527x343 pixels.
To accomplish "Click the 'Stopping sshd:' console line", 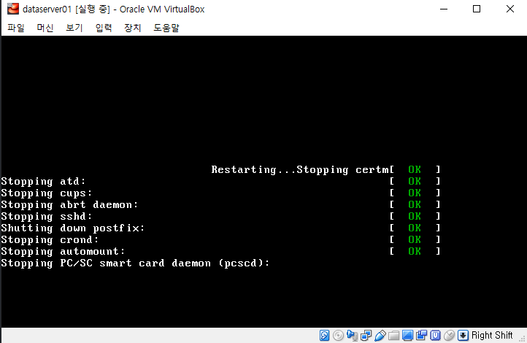I will coord(47,216).
